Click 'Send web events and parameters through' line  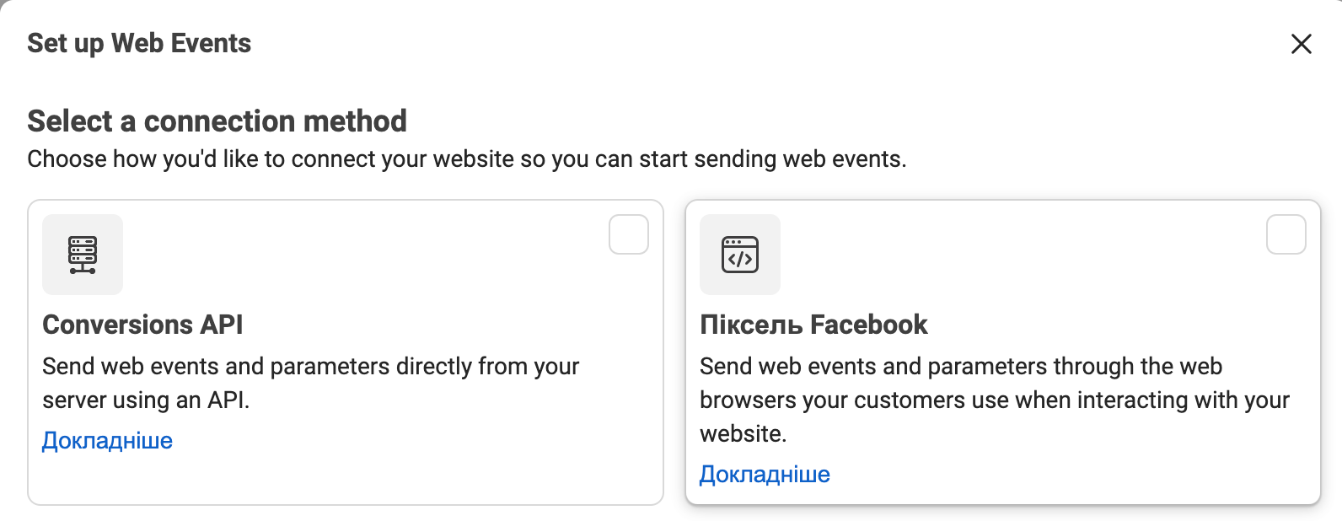click(x=961, y=367)
